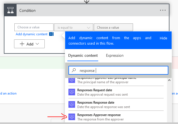Click the Responses Request date approval icon
This screenshot has height=124, width=178.
pyautogui.click(x=72, y=92)
